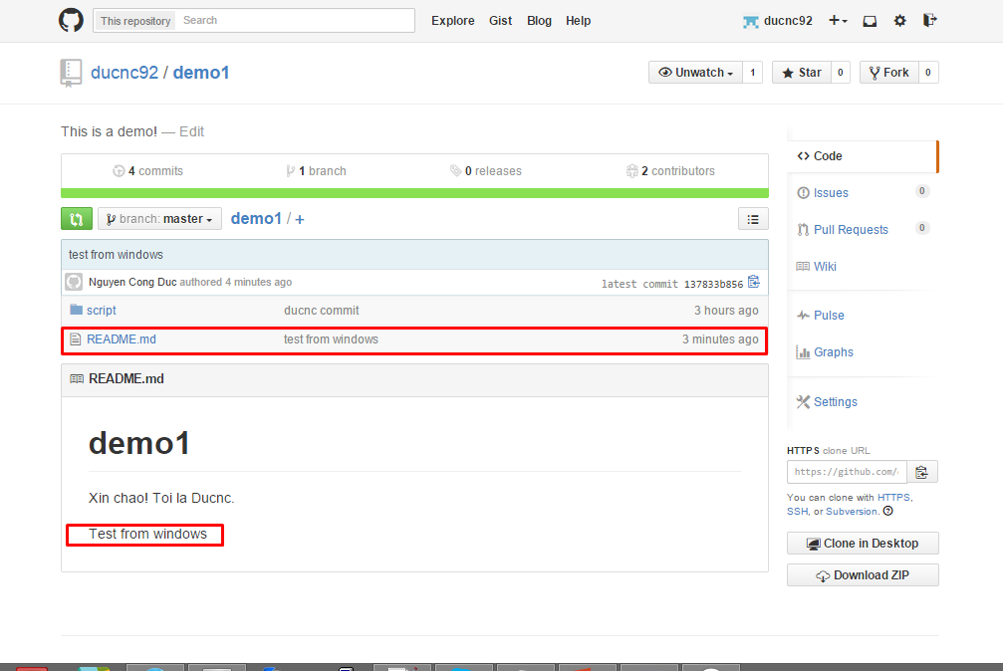Copy the latest commit SHA

754,282
